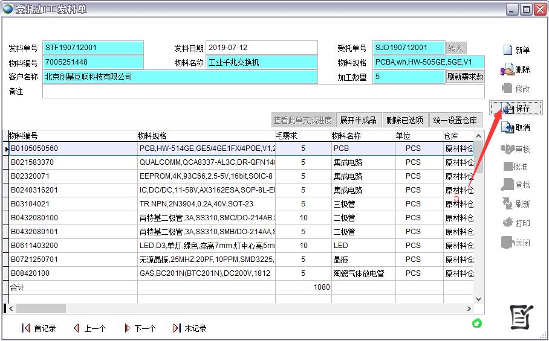Go to next record with 下一个
The height and width of the screenshot is (341, 549).
point(140,328)
